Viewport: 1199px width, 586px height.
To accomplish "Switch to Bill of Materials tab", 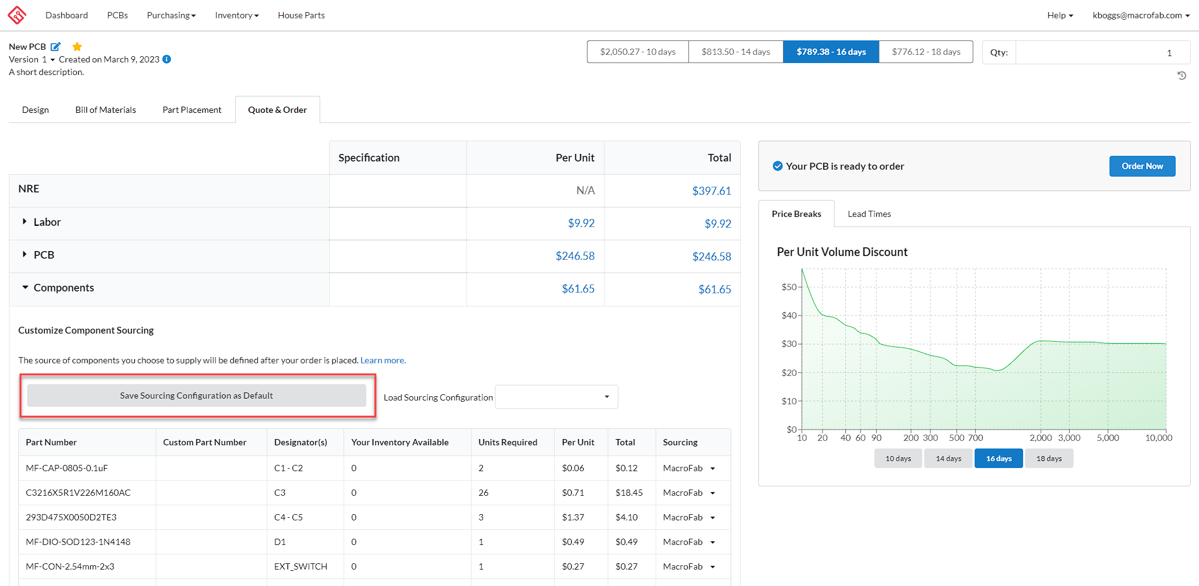I will click(x=106, y=110).
